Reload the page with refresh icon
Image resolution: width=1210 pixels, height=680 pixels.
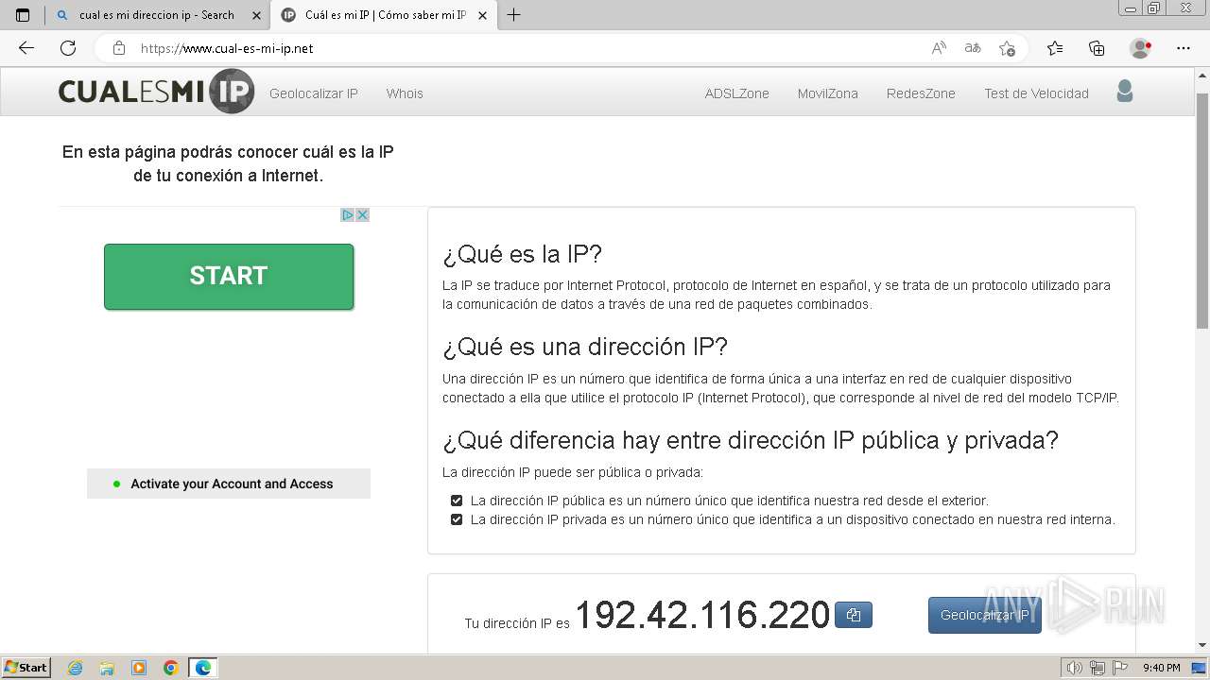click(68, 48)
